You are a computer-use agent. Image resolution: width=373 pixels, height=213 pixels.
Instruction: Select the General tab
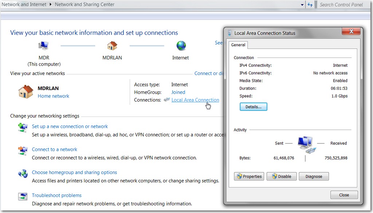(x=238, y=45)
